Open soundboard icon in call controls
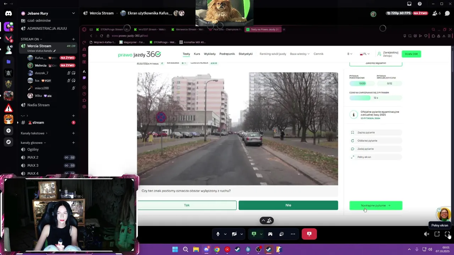 point(282,234)
